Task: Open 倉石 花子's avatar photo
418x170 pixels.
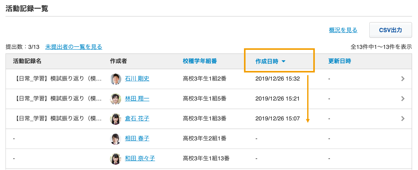Action: pyautogui.click(x=116, y=119)
